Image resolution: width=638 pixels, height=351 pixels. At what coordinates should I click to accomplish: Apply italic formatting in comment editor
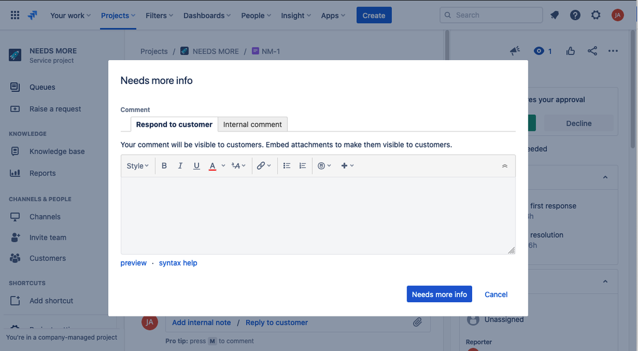pyautogui.click(x=180, y=166)
